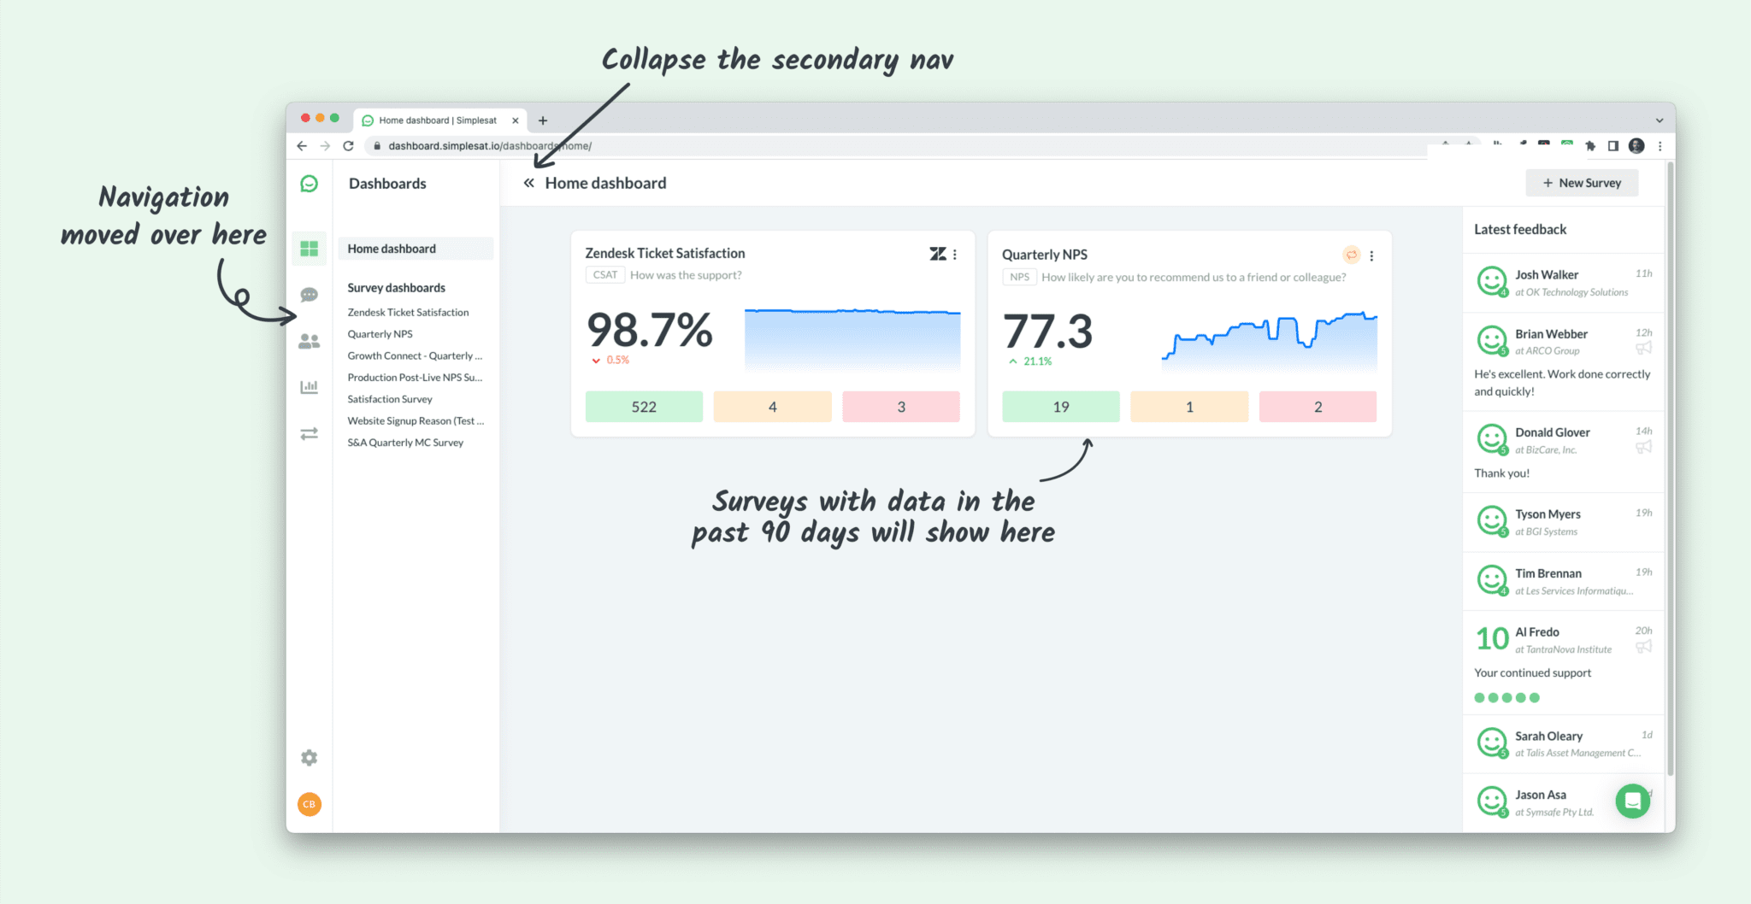Open the Integrations arrows icon in sidebar

coord(309,433)
